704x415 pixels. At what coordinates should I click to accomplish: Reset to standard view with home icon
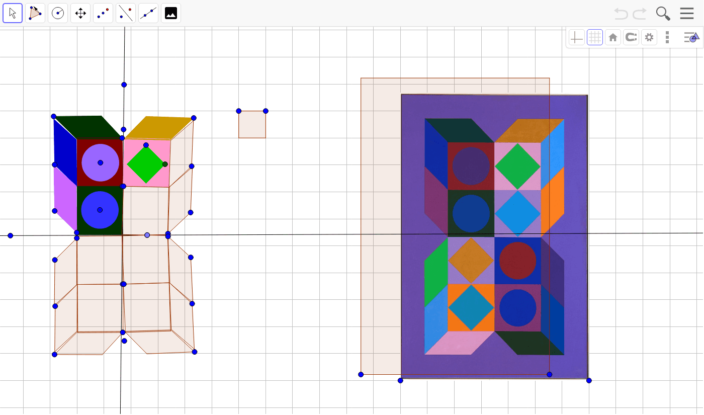pos(613,37)
